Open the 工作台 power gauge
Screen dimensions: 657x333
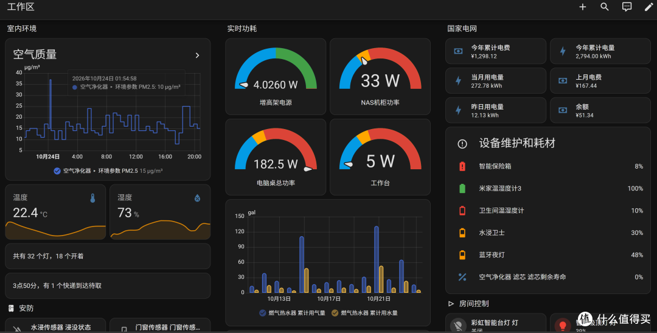pyautogui.click(x=380, y=157)
